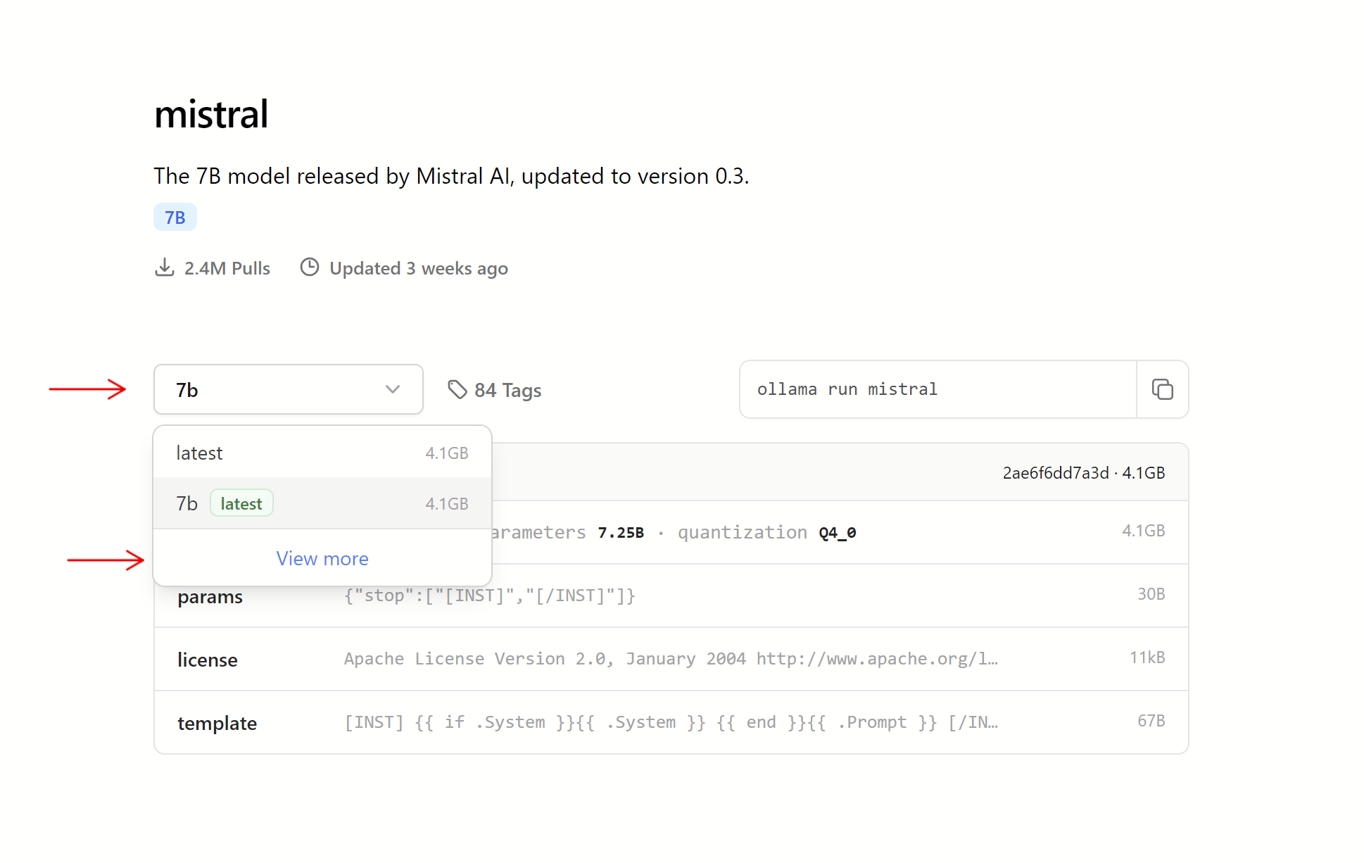Click the 67B size in template row

1151,721
